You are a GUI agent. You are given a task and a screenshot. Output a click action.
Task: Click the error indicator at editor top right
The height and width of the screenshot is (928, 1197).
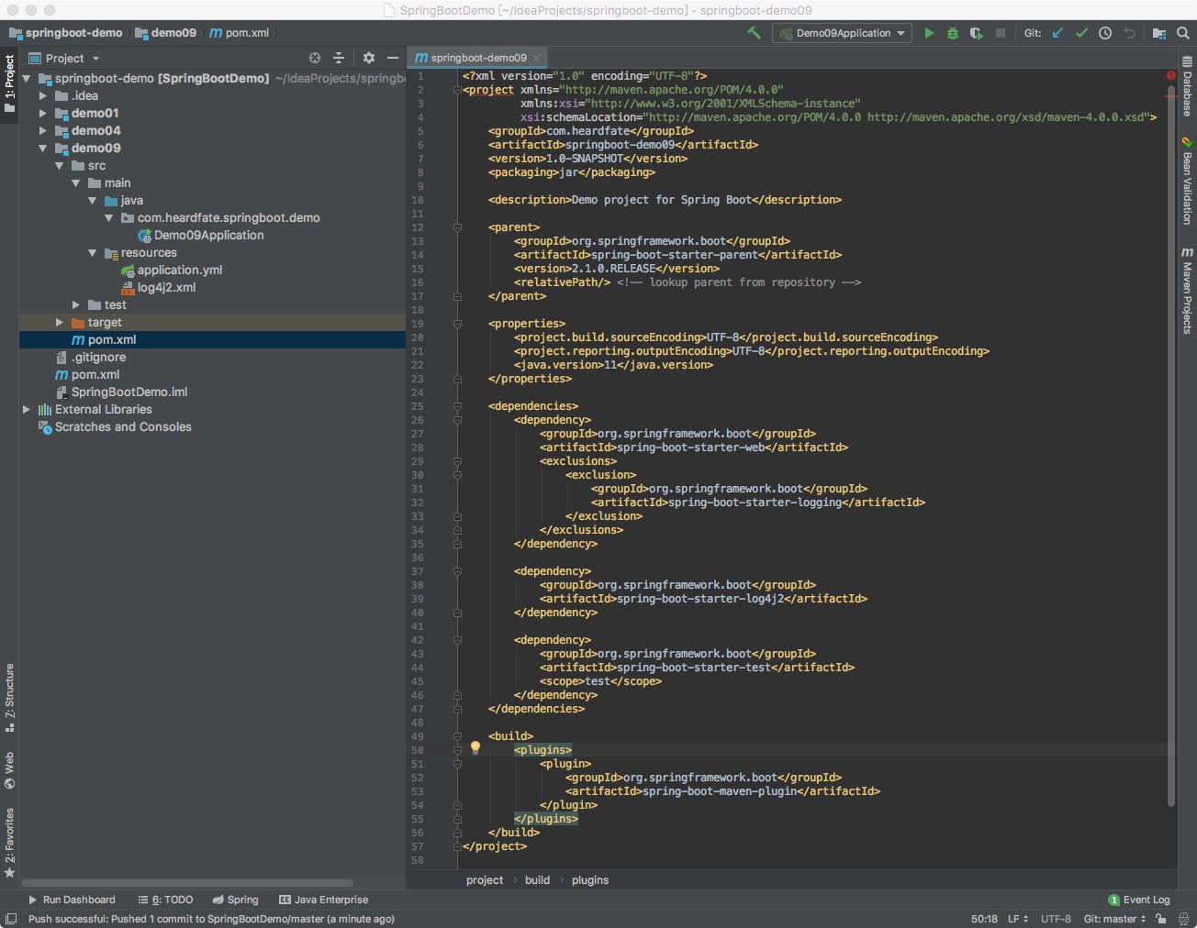(1171, 75)
